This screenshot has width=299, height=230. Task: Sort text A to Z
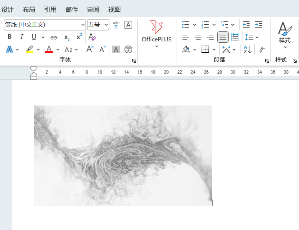248,49
